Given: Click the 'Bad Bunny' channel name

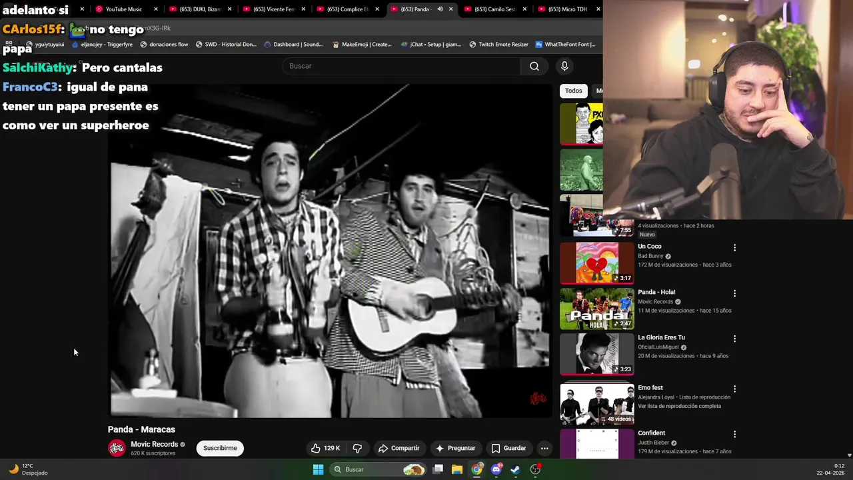Looking at the screenshot, I should 650,256.
